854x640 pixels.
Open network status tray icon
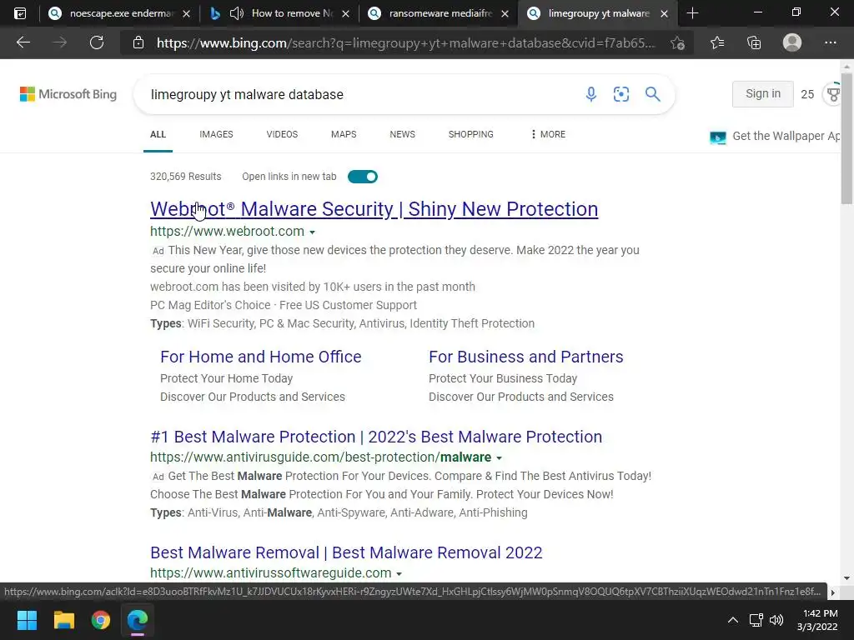point(756,620)
